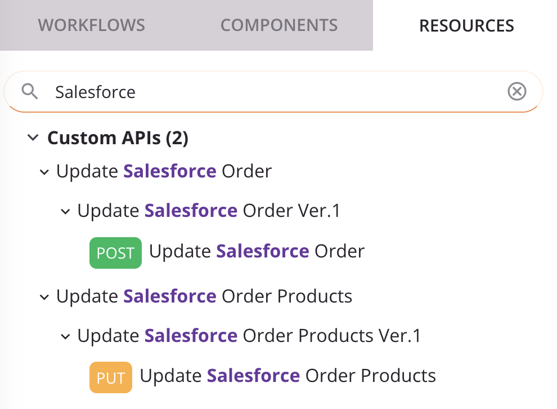Collapse the Update Salesforce Order Ver.1 chevron
This screenshot has height=409, width=557.
coord(66,211)
